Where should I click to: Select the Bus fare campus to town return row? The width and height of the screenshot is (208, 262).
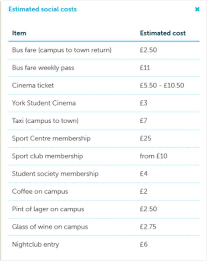pyautogui.click(x=104, y=50)
